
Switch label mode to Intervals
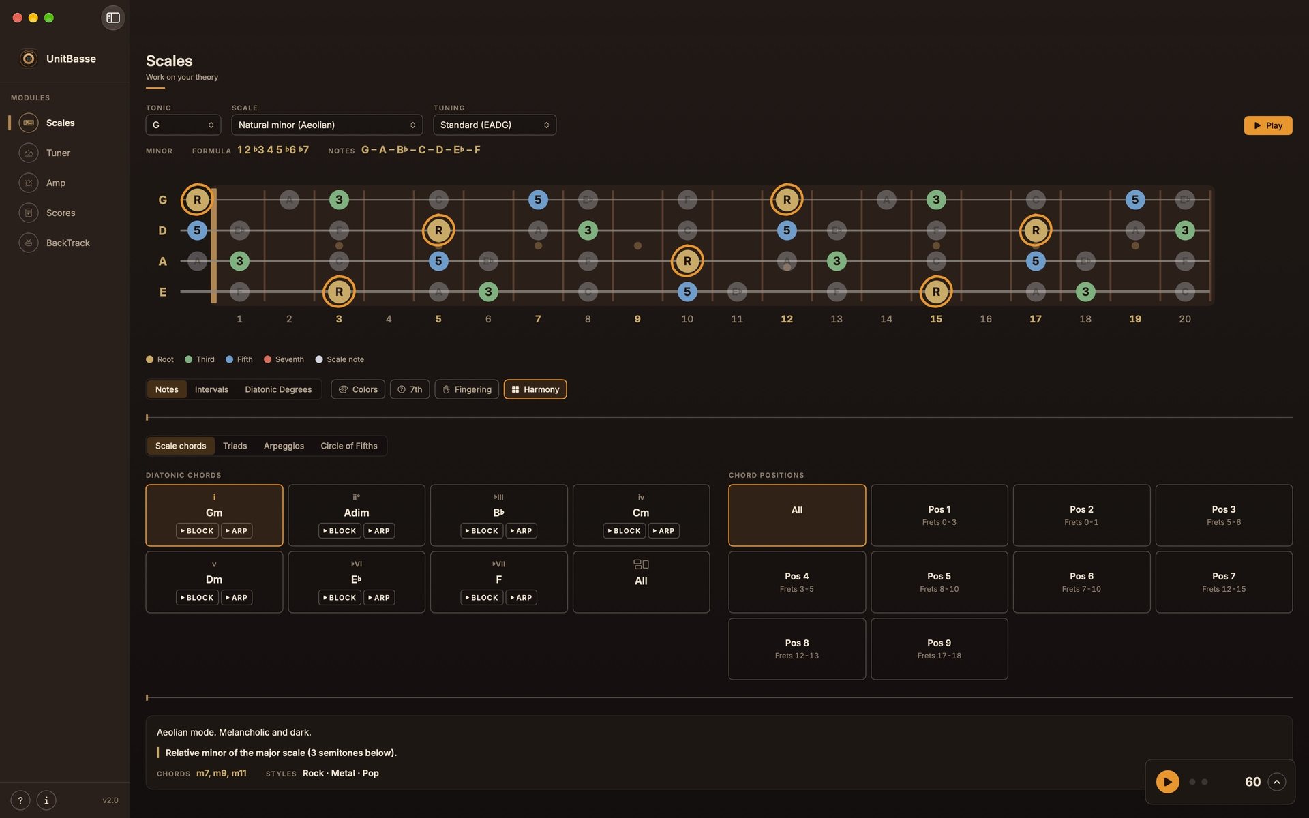pos(211,389)
